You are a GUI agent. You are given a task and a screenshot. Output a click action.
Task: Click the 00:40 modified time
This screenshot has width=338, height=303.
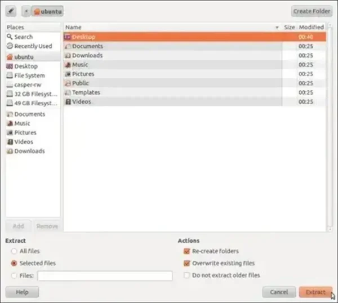[x=306, y=37]
